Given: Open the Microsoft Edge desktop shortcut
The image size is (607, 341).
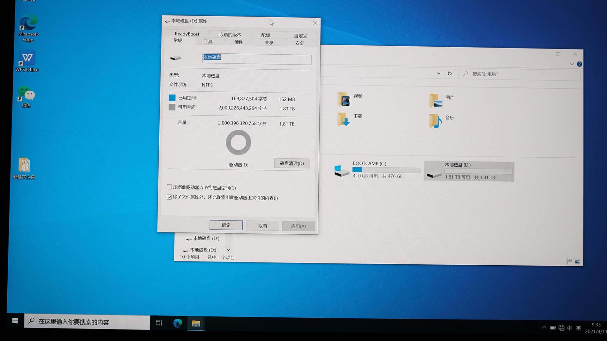Looking at the screenshot, I should (x=28, y=28).
